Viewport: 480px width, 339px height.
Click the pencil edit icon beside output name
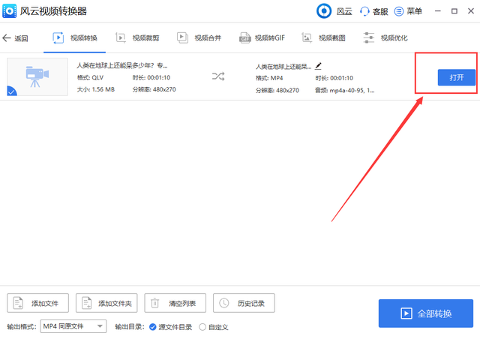click(x=318, y=66)
